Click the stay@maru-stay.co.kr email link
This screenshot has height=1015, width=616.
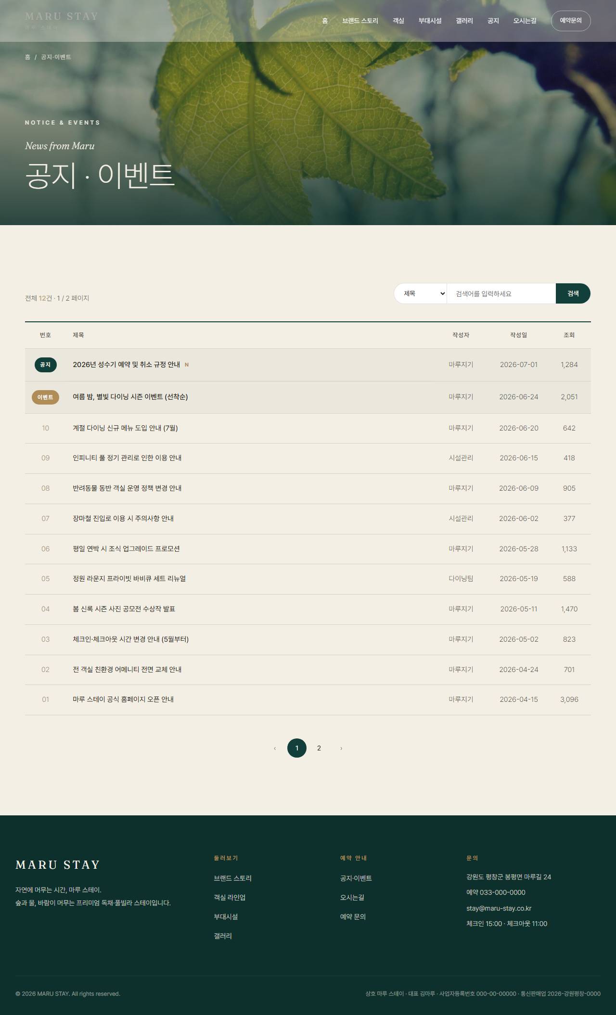[x=499, y=908]
